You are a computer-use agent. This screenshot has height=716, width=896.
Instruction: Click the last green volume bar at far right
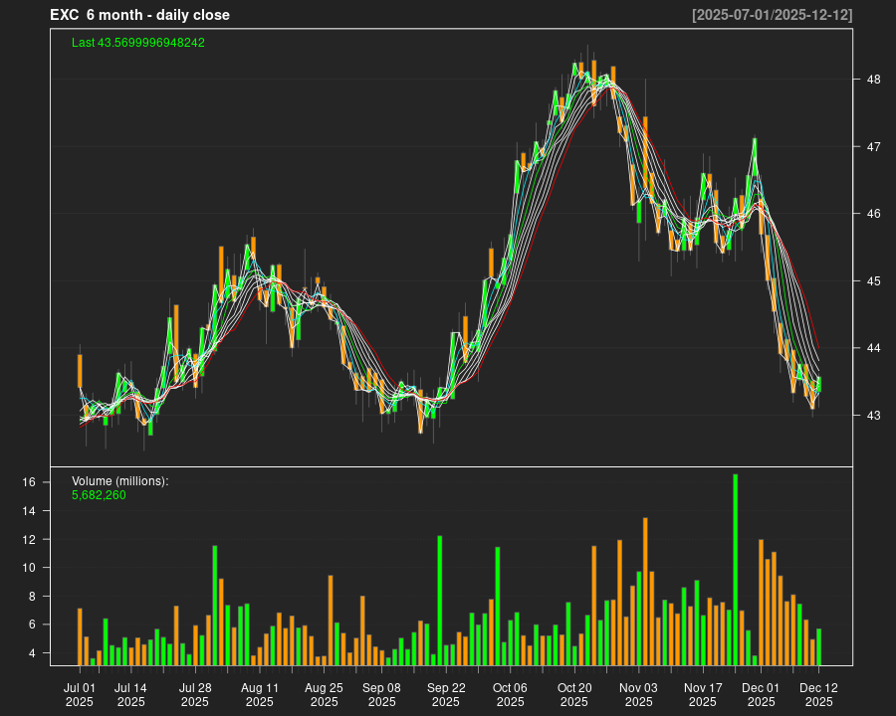pyautogui.click(x=818, y=646)
